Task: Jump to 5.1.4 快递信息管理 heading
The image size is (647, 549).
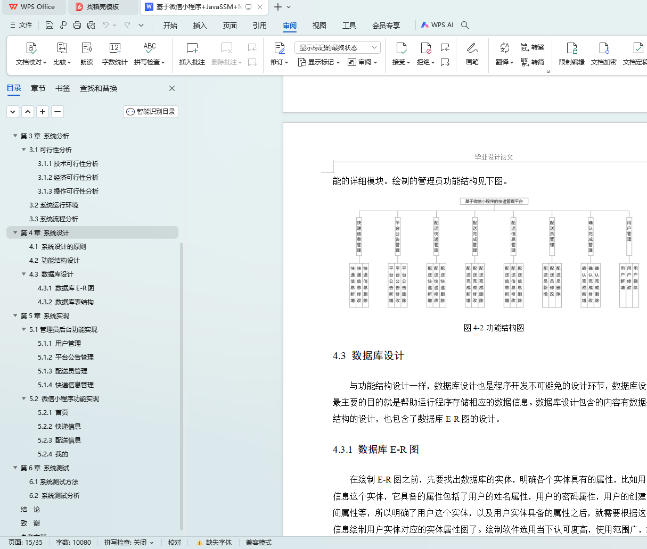Action: (x=65, y=385)
